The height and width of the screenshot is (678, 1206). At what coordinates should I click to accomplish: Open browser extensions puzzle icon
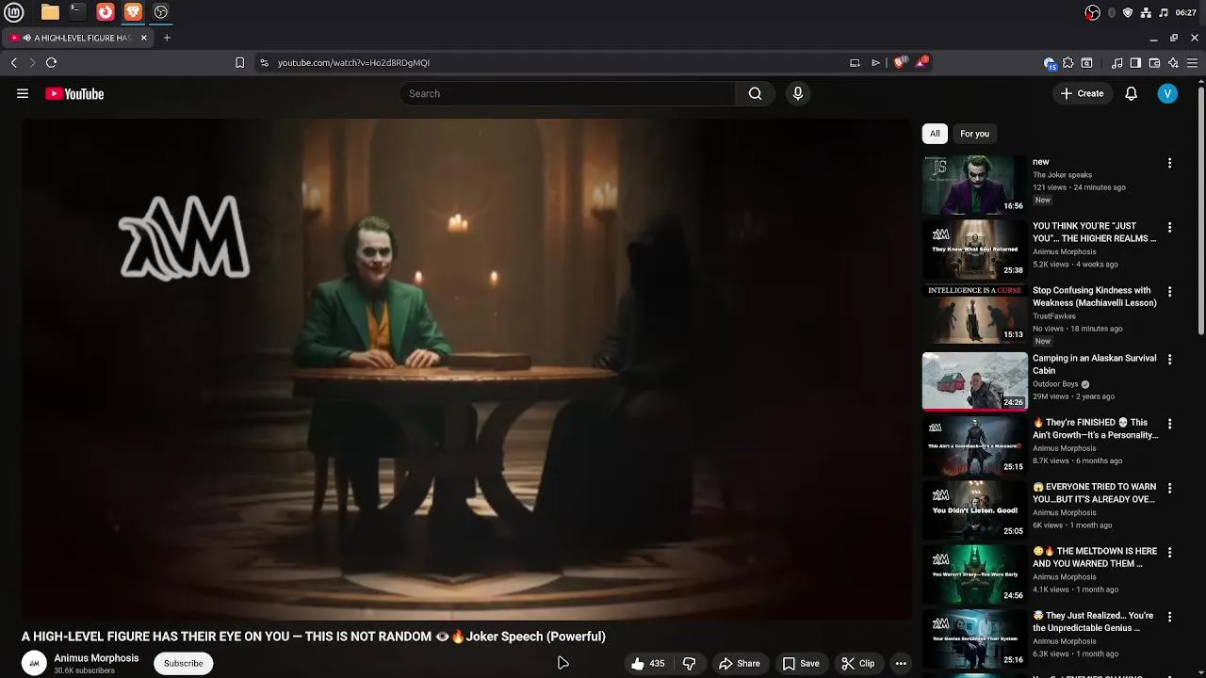coord(1067,63)
